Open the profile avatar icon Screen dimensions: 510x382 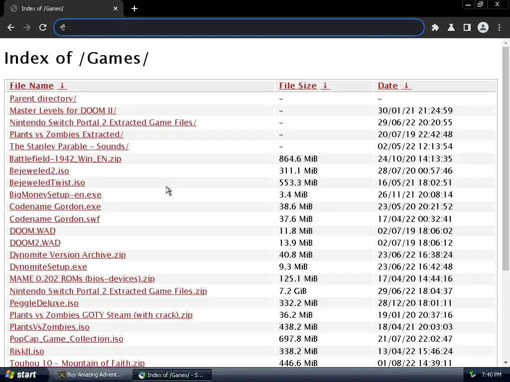(483, 28)
